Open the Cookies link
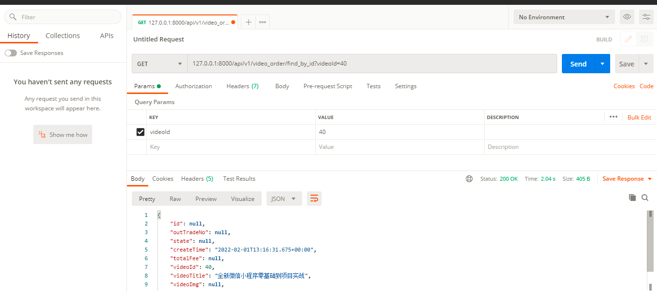The width and height of the screenshot is (657, 292). pos(624,86)
